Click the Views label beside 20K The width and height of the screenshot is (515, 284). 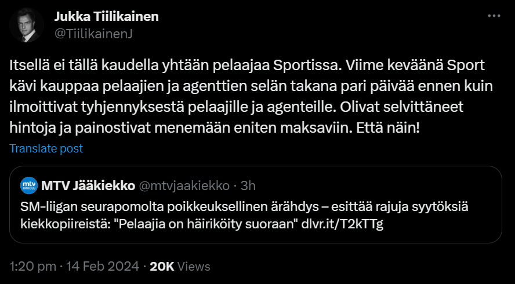194,267
